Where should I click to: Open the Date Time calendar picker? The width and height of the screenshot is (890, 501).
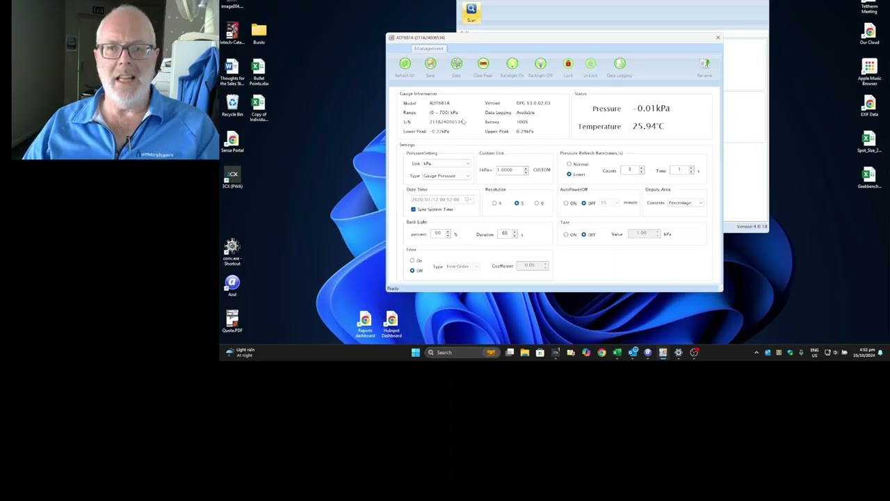469,200
